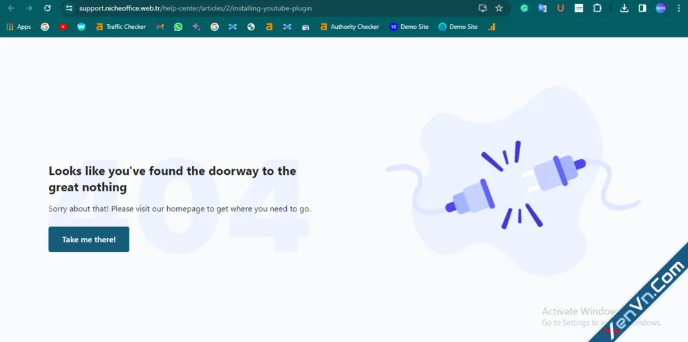Open the Google Translate extension
This screenshot has width=688, height=342.
(x=542, y=8)
